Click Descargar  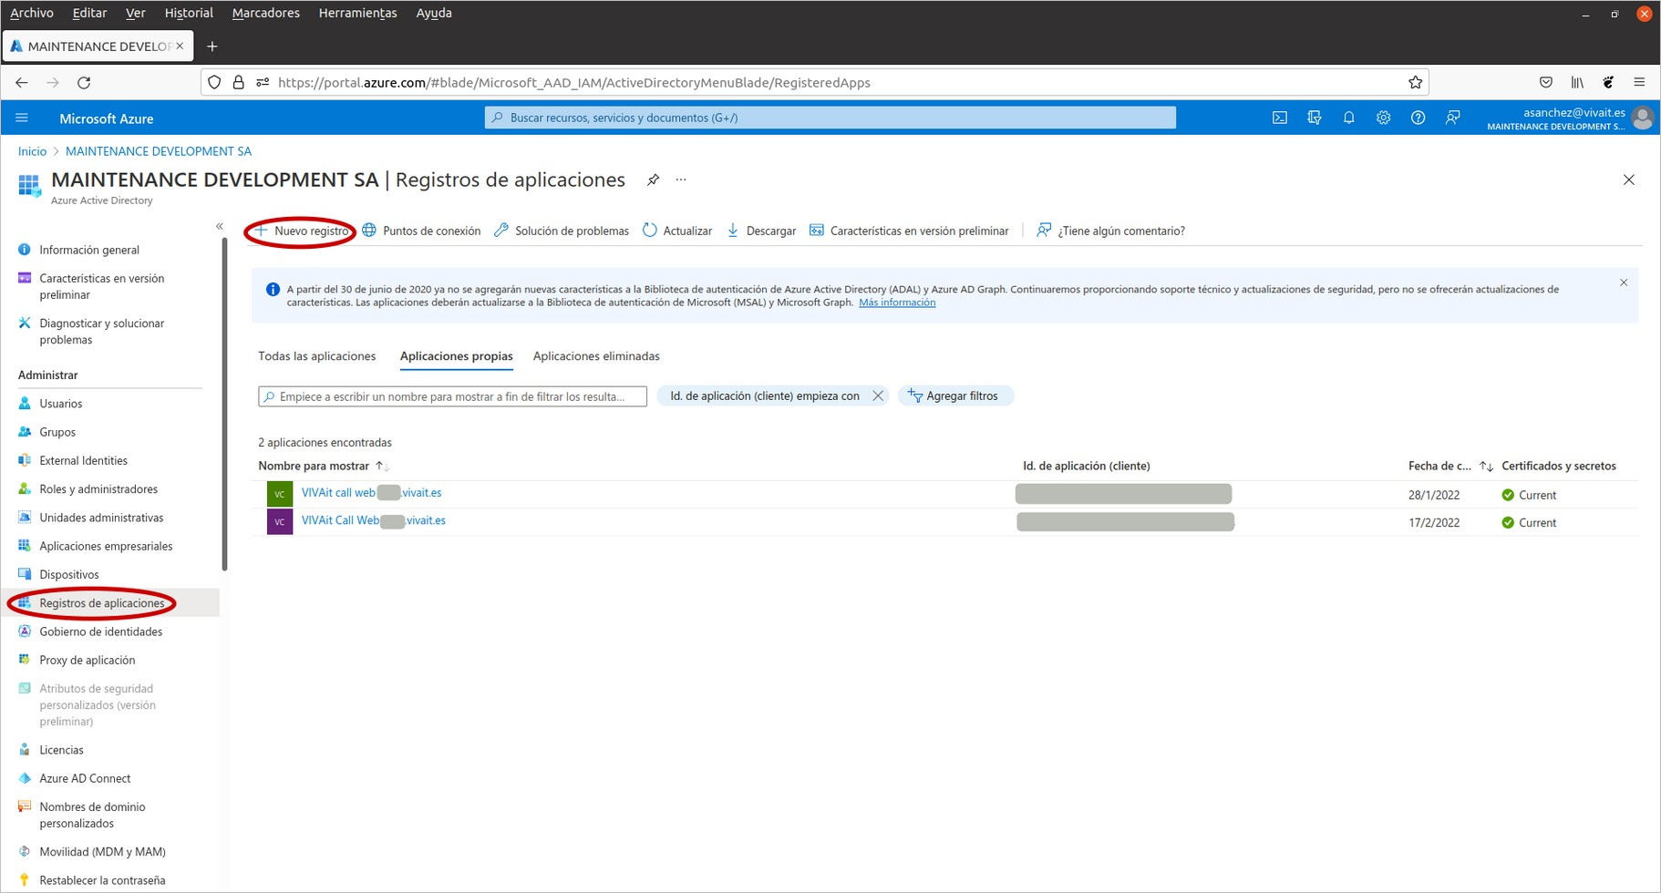(x=761, y=231)
